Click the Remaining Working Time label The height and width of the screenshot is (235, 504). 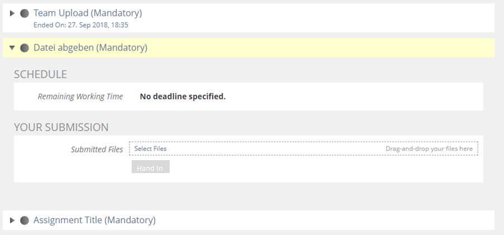pyautogui.click(x=80, y=97)
